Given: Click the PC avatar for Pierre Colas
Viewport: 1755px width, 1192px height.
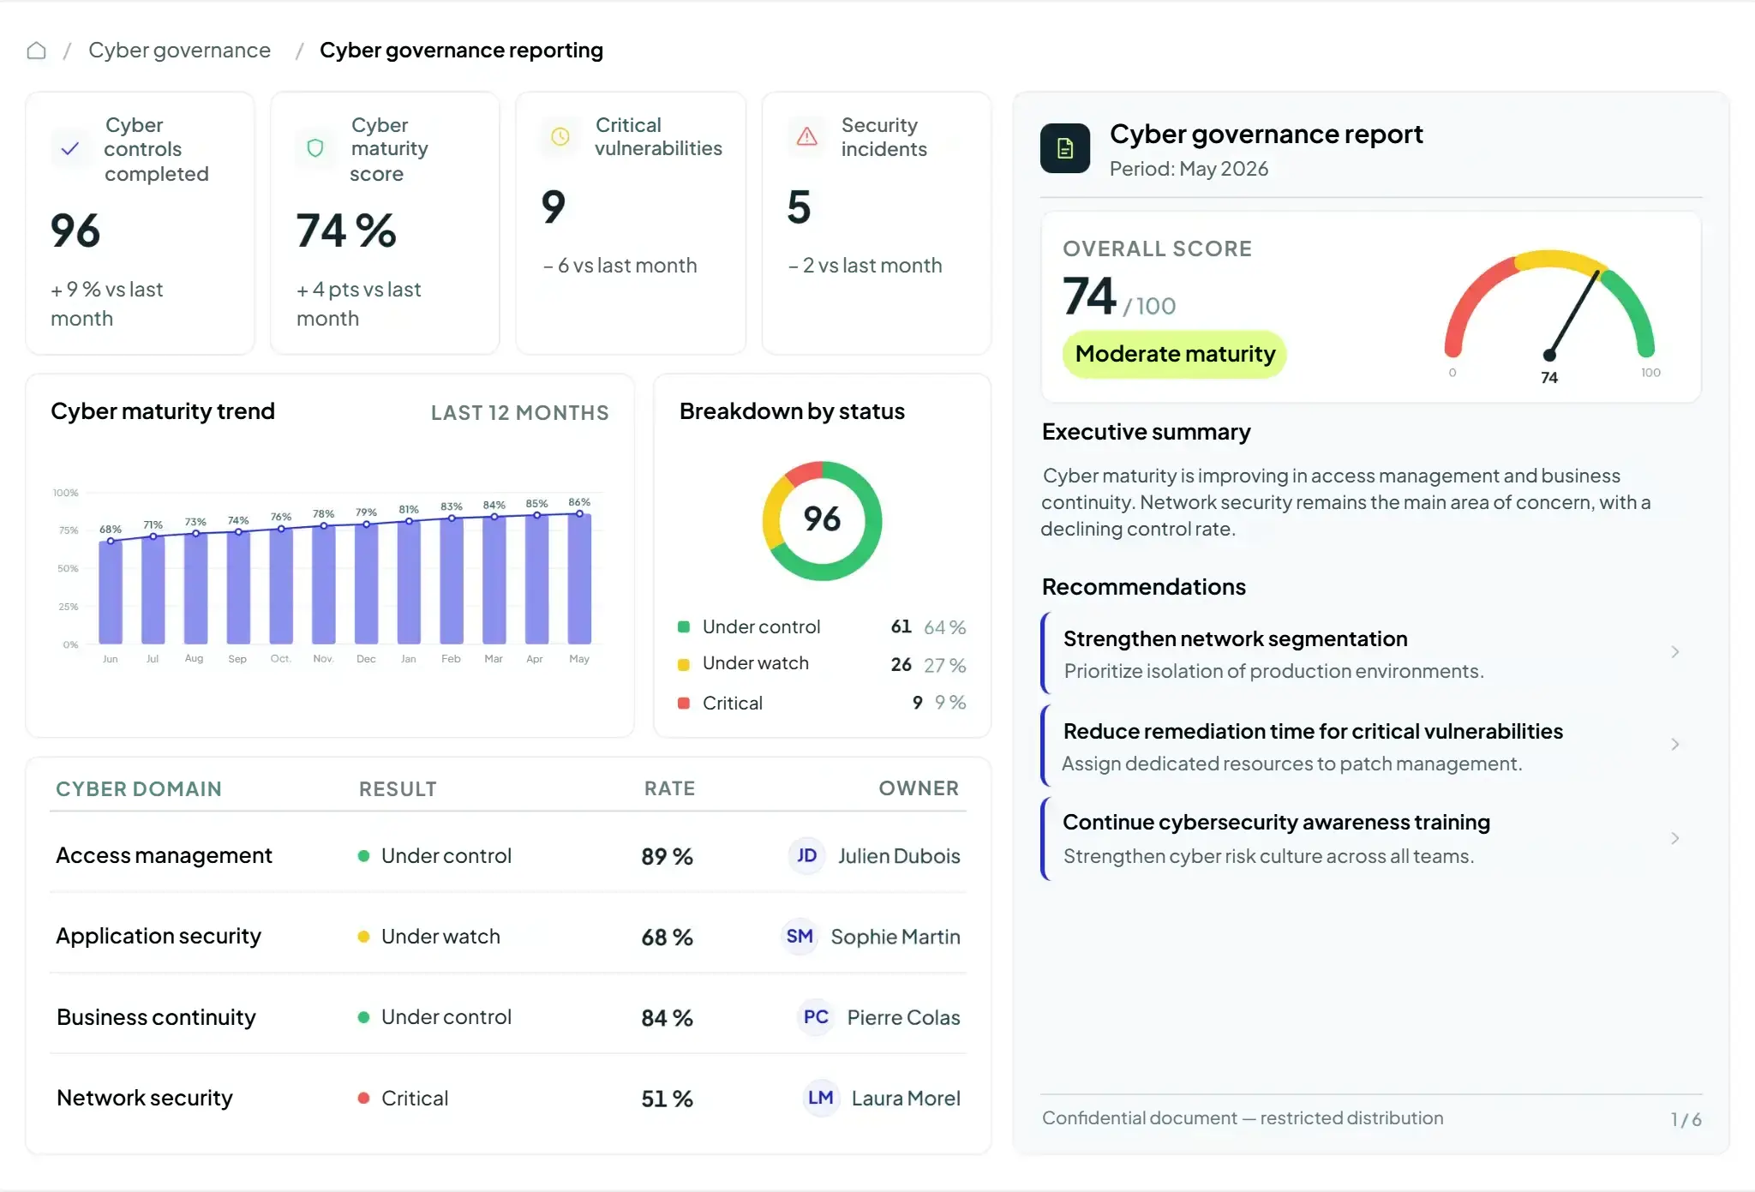Looking at the screenshot, I should pyautogui.click(x=816, y=1017).
